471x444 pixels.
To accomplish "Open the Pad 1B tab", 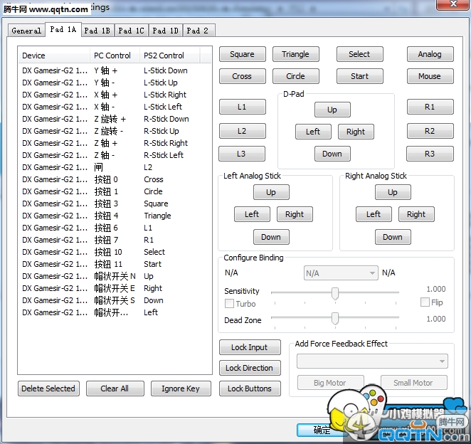I will pos(97,31).
